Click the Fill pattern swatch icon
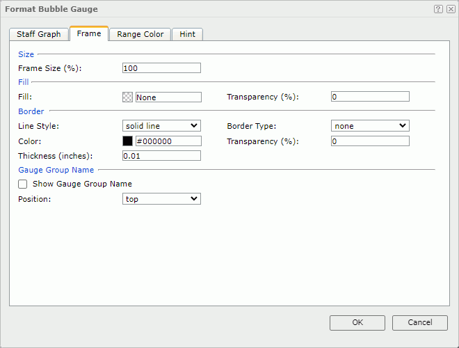Image resolution: width=459 pixels, height=348 pixels. 127,97
